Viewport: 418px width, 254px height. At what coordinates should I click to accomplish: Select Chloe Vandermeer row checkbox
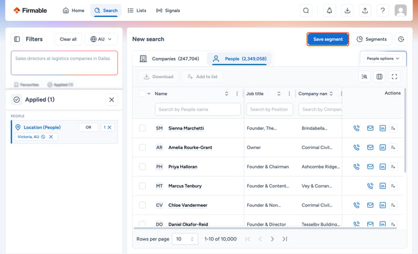tap(142, 205)
